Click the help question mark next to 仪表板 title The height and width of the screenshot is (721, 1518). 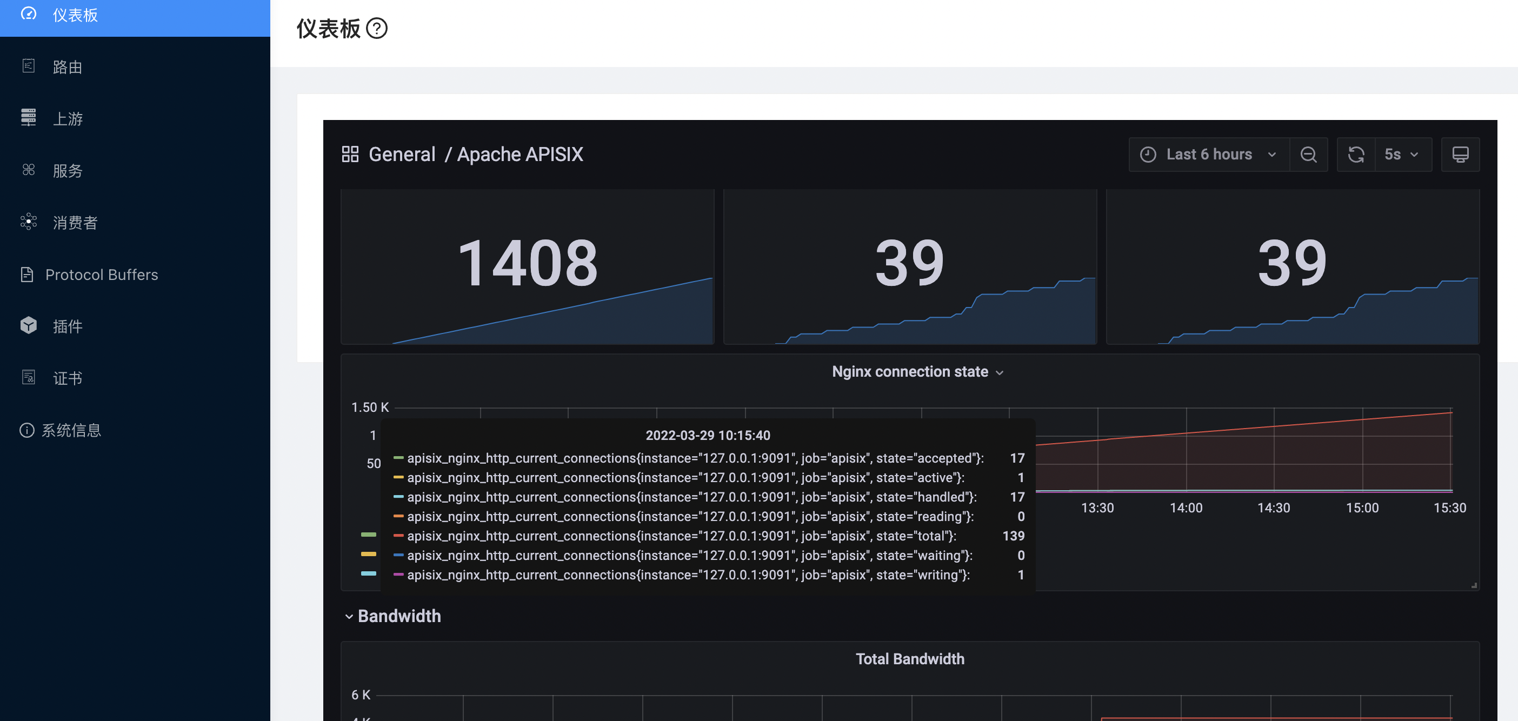click(x=377, y=28)
